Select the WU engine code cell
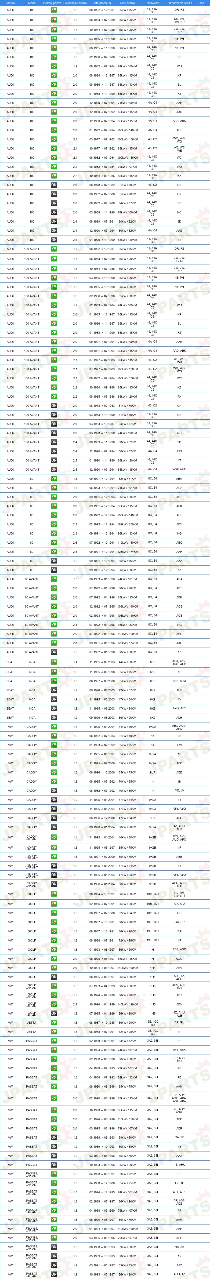 [x=179, y=167]
